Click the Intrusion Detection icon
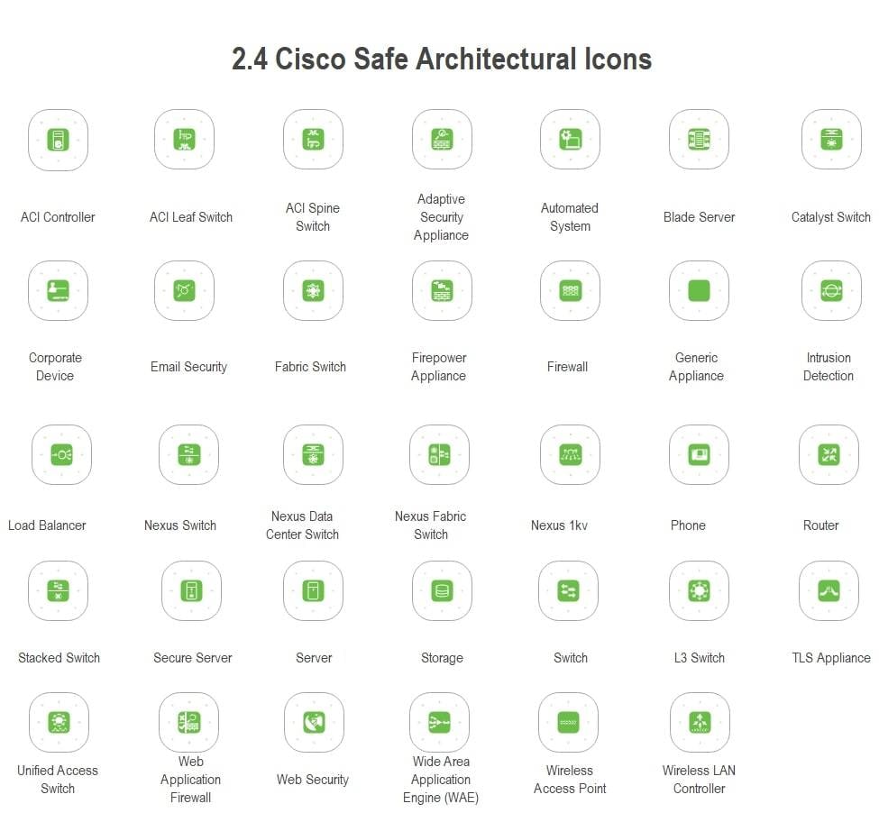 [831, 290]
